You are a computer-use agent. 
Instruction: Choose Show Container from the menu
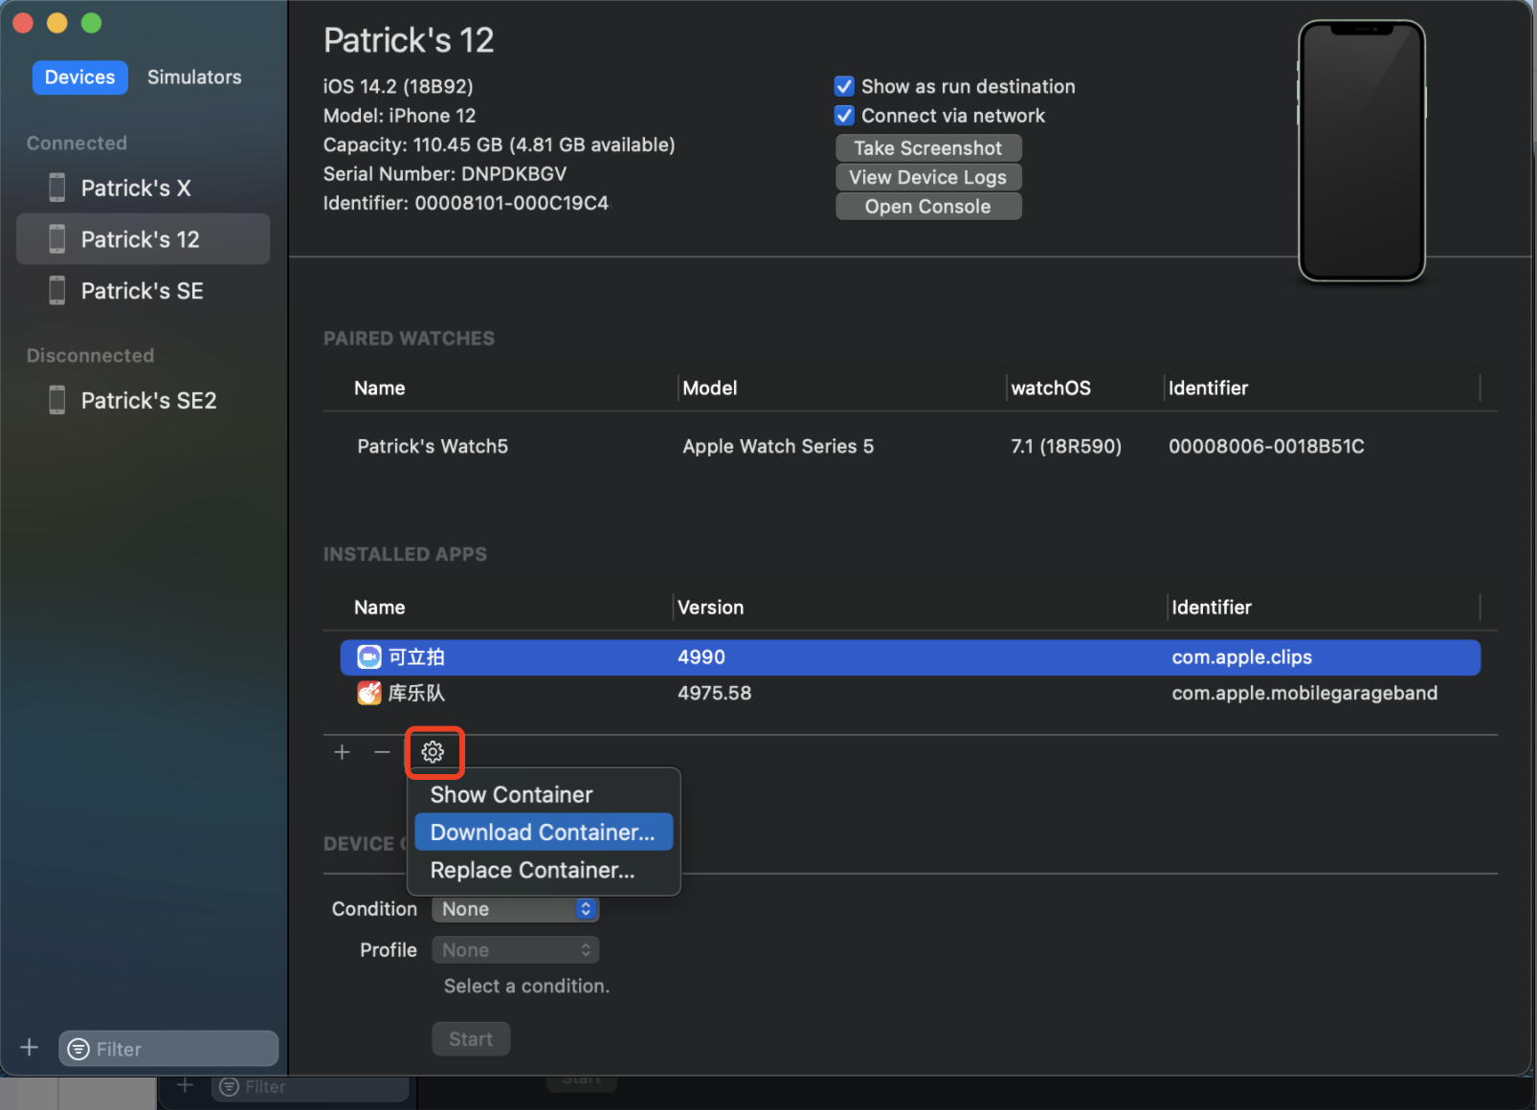click(544, 794)
